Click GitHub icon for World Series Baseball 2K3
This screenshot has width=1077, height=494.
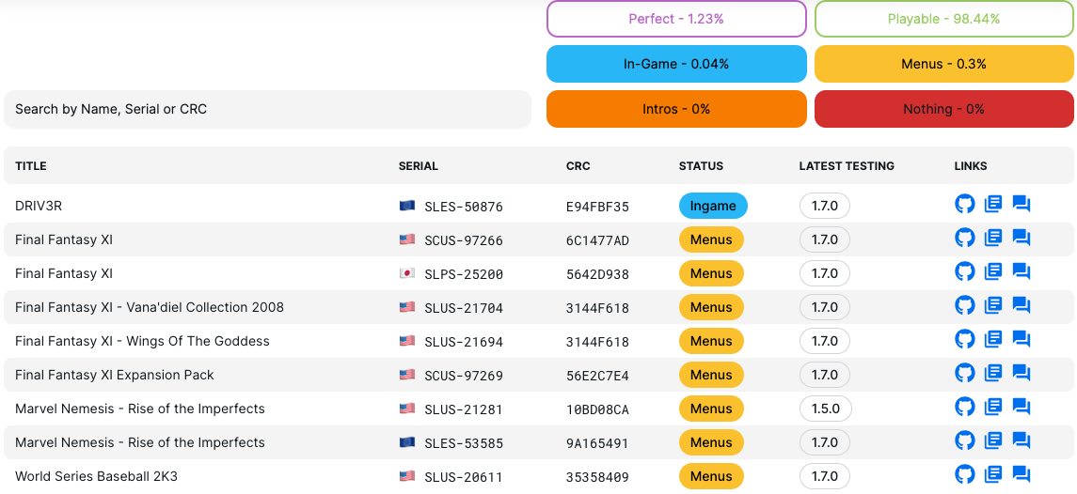click(964, 475)
